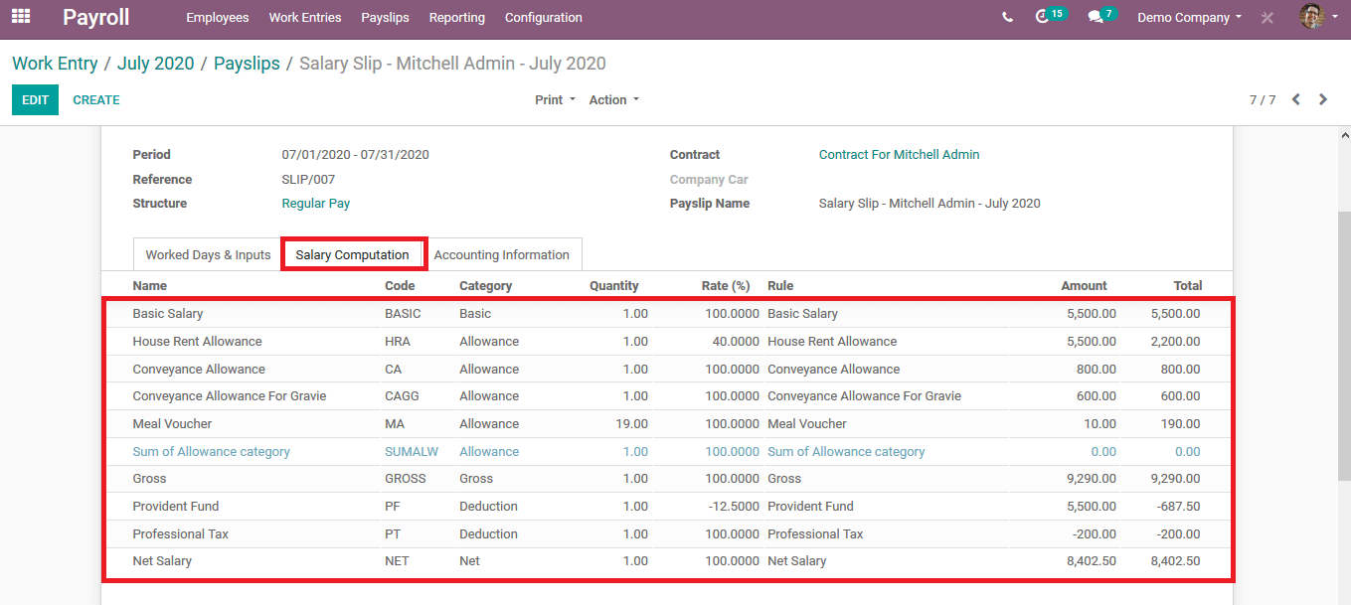Click the 2,200.00 total value
Image resolution: width=1351 pixels, height=605 pixels.
(1176, 342)
